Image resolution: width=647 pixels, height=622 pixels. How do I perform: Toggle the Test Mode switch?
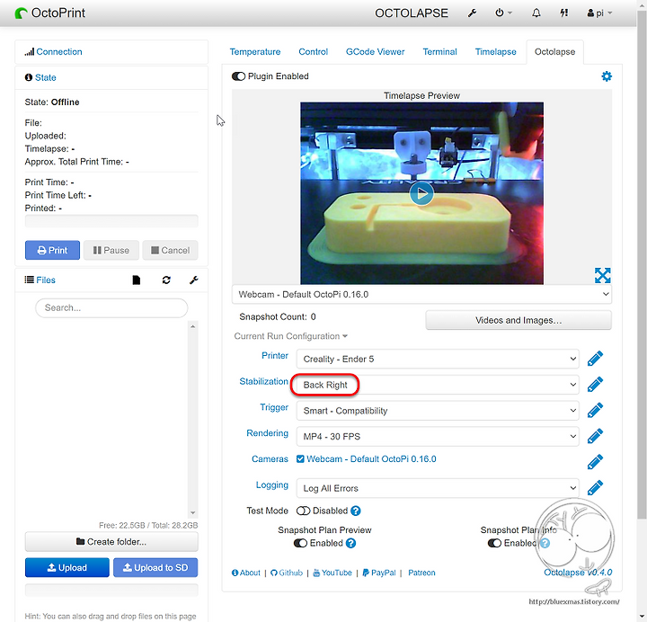(x=304, y=511)
